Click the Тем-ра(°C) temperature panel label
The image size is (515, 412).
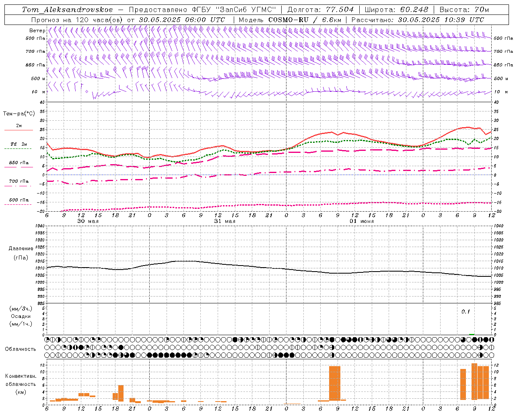tap(19, 114)
